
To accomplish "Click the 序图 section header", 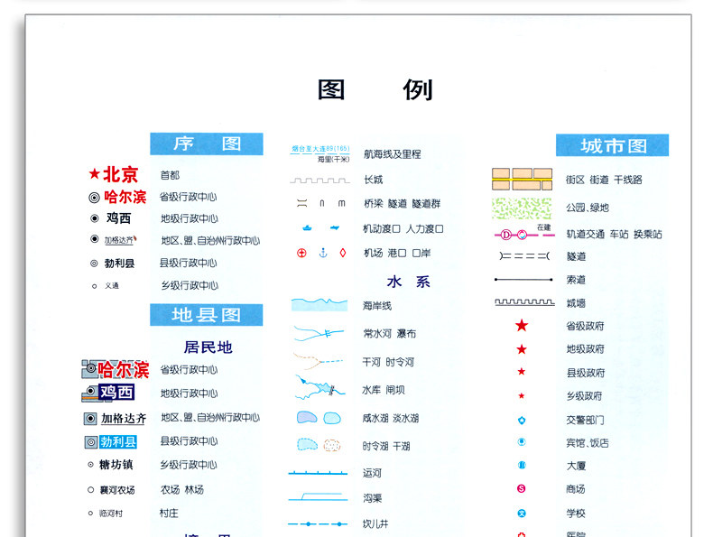I will pyautogui.click(x=207, y=144).
